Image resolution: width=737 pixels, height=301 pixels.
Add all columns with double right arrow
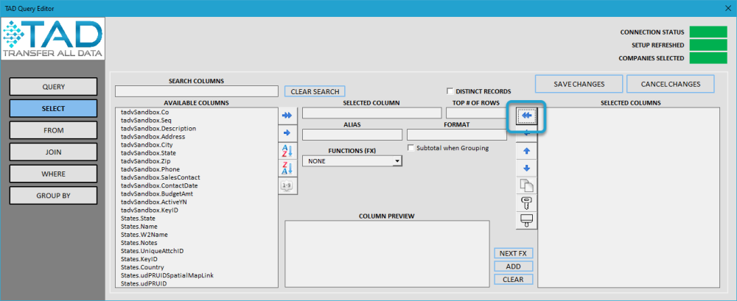point(287,115)
